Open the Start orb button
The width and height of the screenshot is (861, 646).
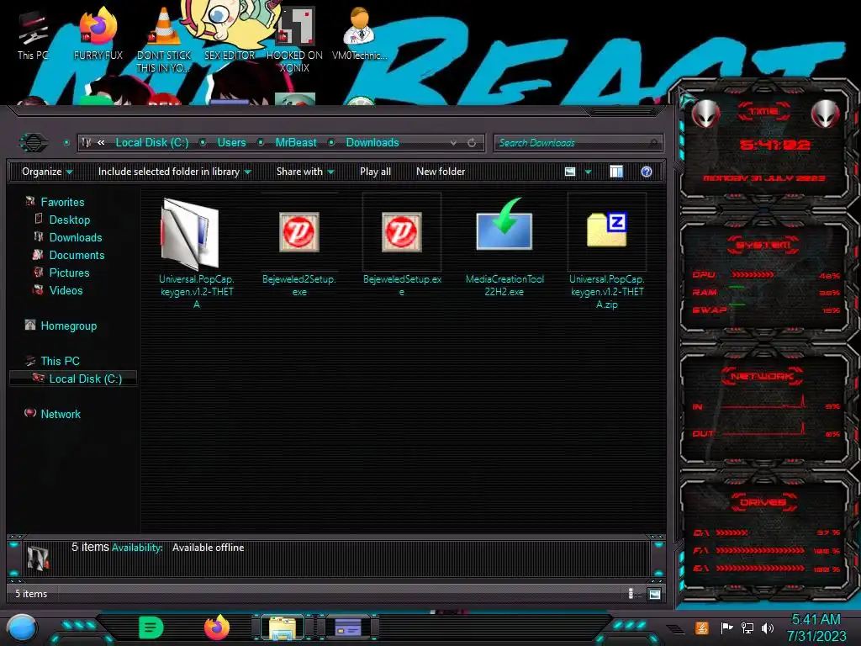pos(22,628)
